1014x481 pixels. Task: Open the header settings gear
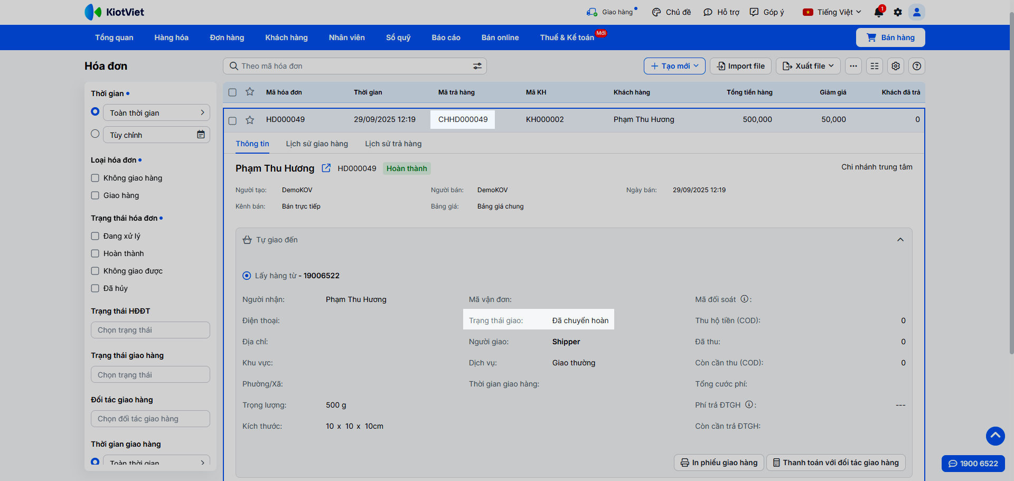coord(898,12)
